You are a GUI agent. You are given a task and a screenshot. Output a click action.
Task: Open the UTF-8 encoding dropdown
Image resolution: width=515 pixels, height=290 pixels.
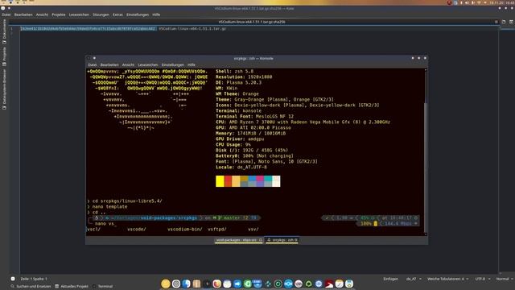[483, 279]
